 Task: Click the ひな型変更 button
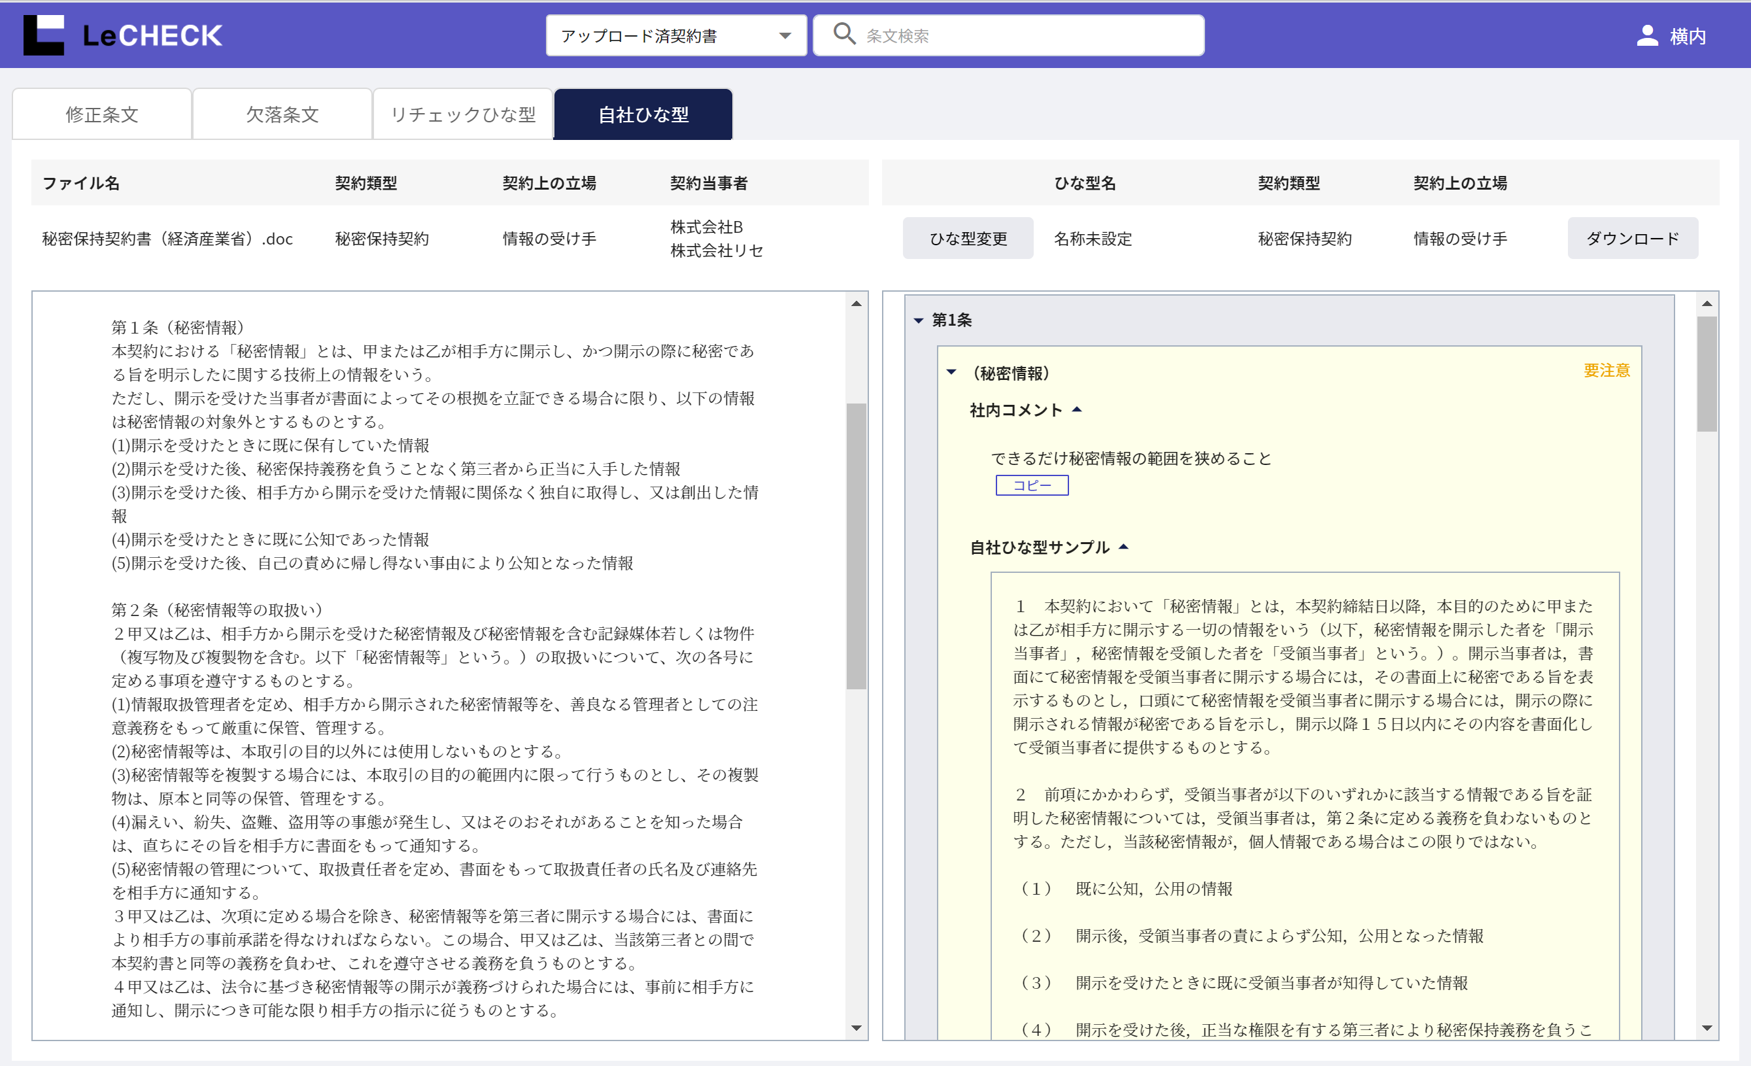968,239
